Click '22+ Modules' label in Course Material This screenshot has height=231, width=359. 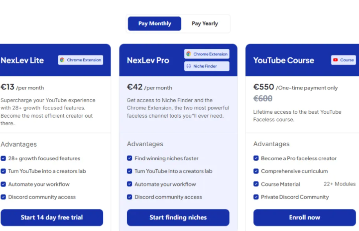[340, 184]
